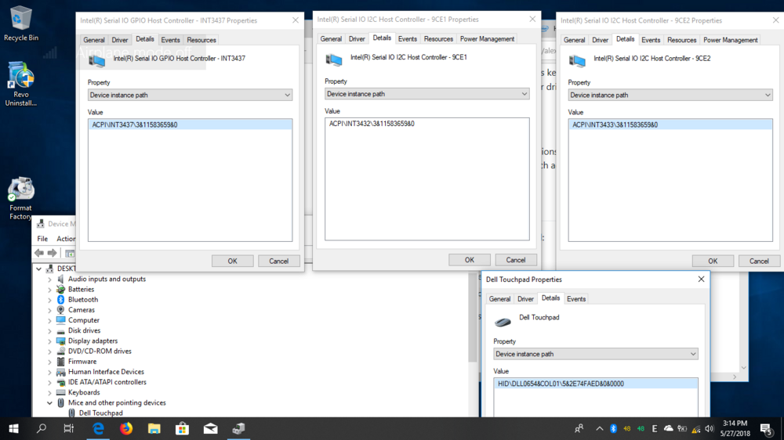Expand Human Interface Devices node

click(x=49, y=372)
